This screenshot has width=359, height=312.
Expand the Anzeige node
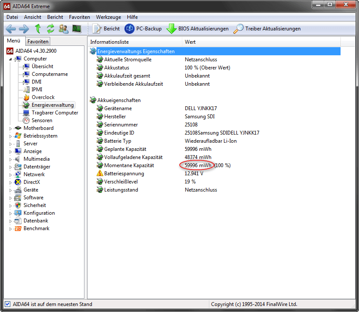10,152
